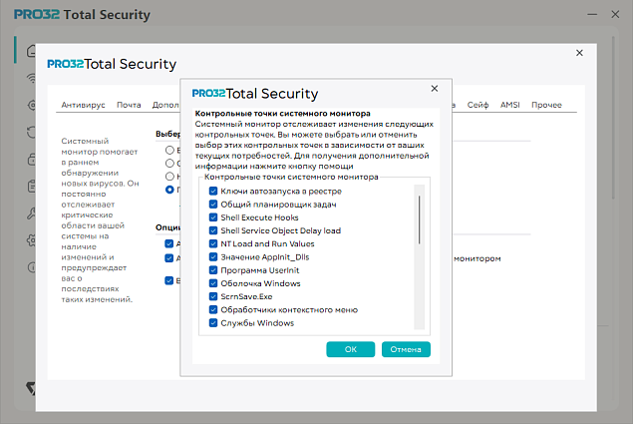The width and height of the screenshot is (633, 424).
Task: Uncheck "Общий планировщик задач" checkbox
Action: click(213, 205)
